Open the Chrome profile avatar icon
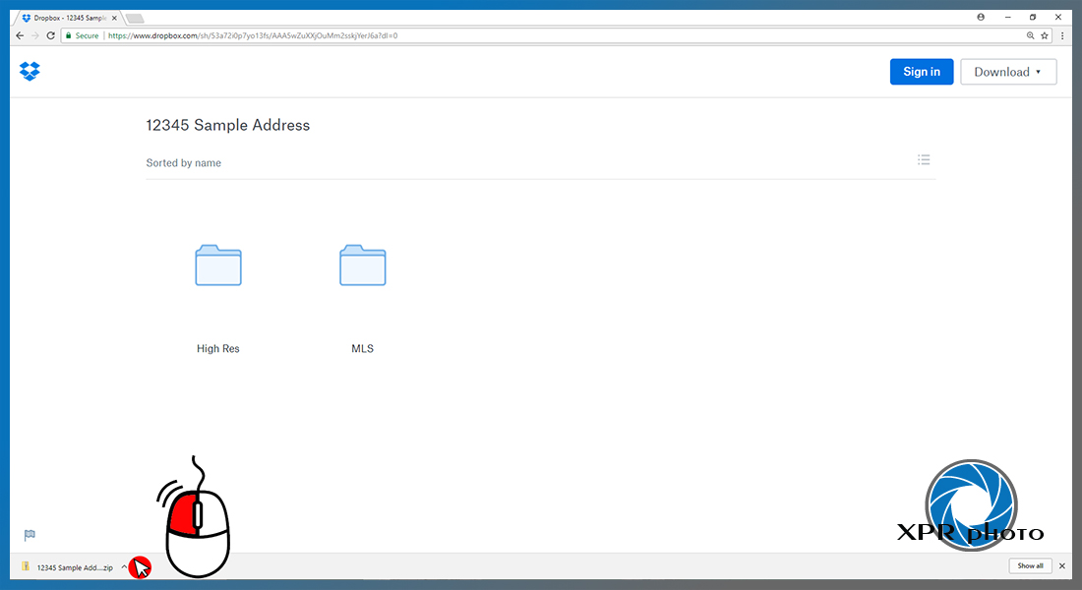The image size is (1082, 590). [x=981, y=18]
